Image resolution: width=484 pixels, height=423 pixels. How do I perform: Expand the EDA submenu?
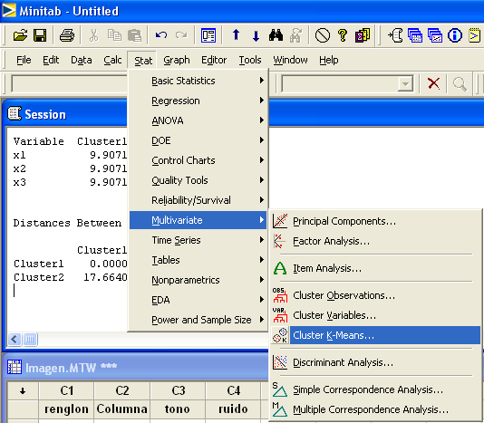[198, 300]
